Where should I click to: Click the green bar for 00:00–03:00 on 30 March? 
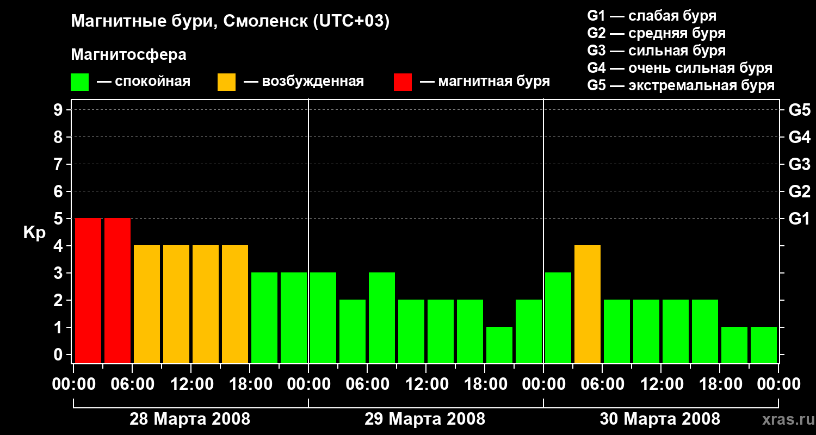(558, 318)
